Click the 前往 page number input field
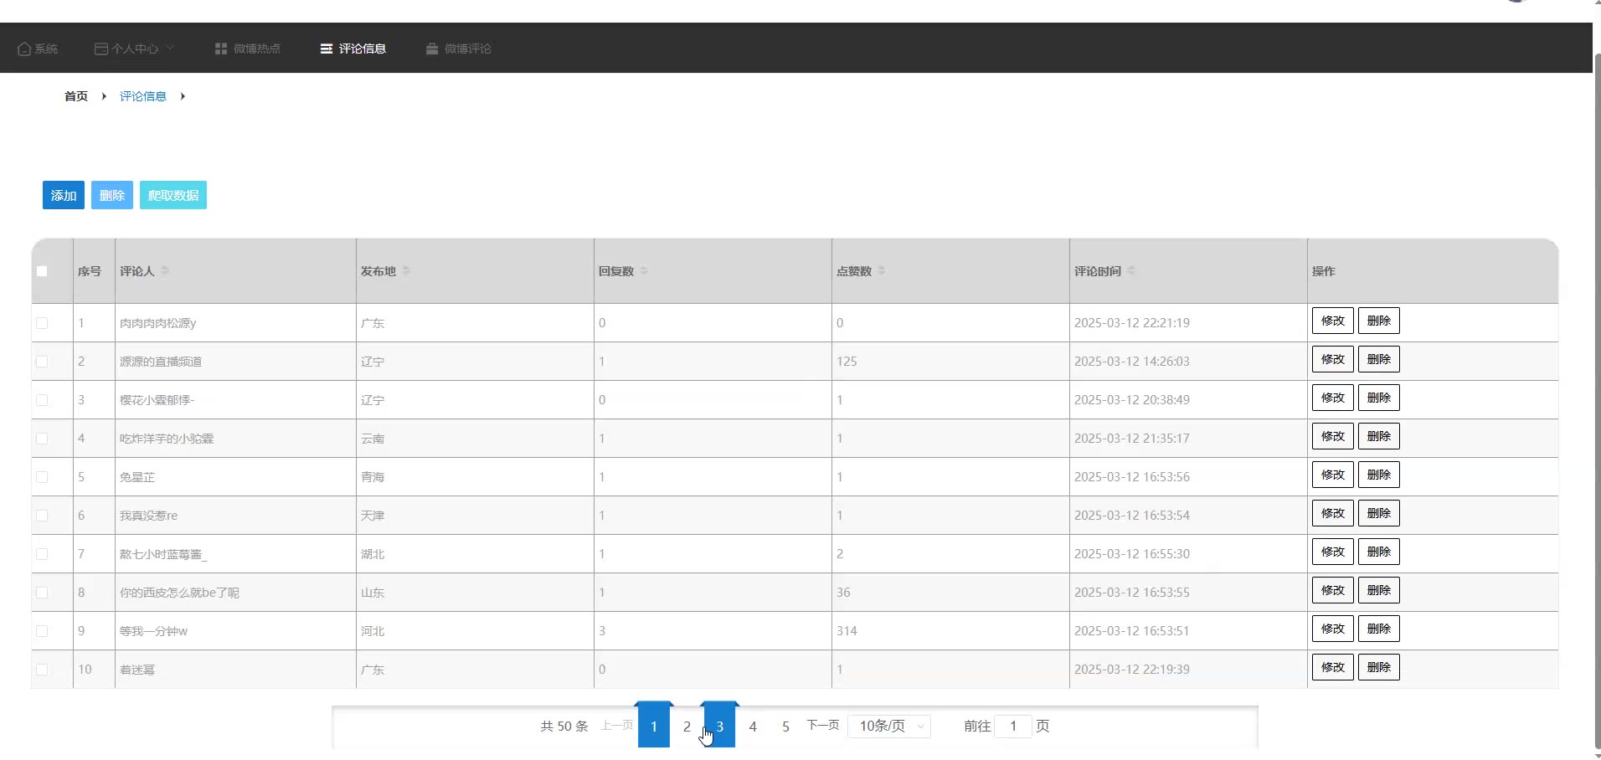The height and width of the screenshot is (760, 1601). tap(1013, 726)
